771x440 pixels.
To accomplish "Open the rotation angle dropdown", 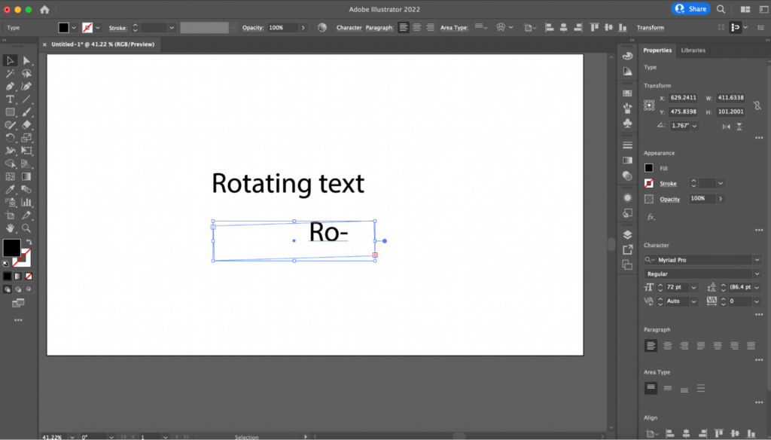I will [x=693, y=126].
